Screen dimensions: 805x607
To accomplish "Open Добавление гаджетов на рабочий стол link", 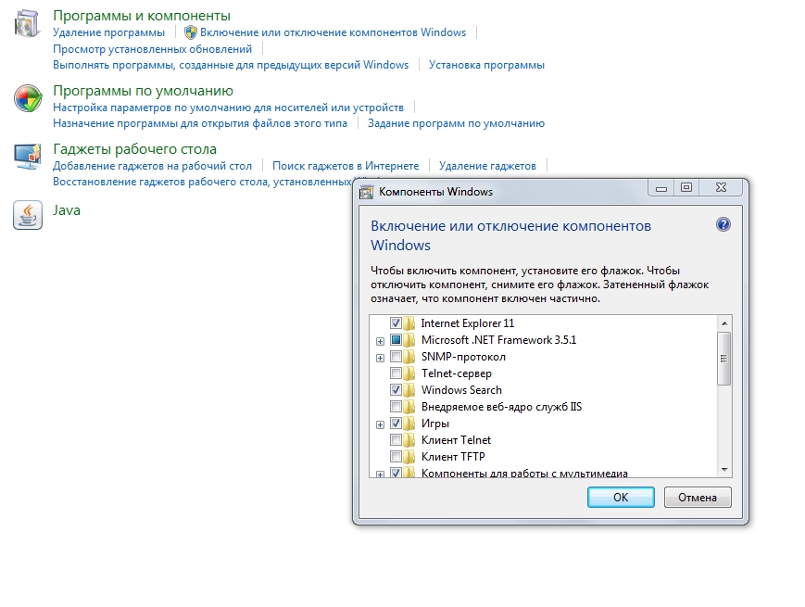I will pyautogui.click(x=153, y=166).
